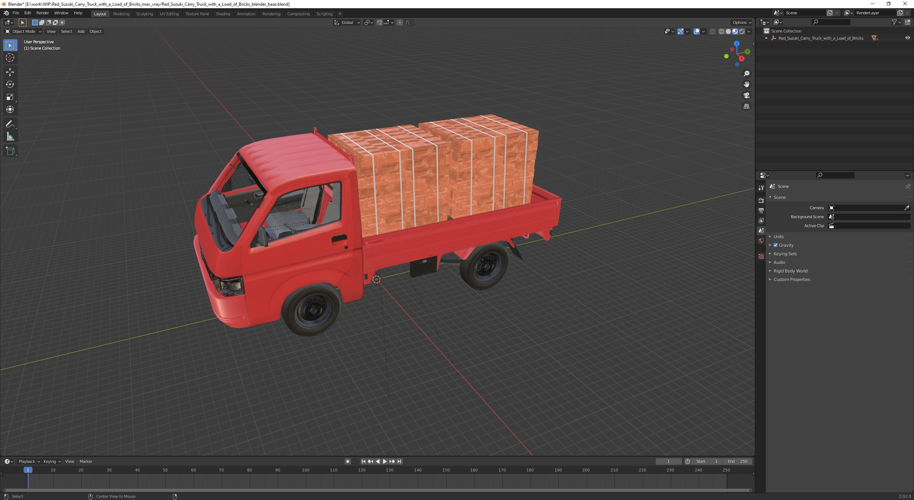Open the Object Mode dropdown
The image size is (914, 500).
[23, 31]
